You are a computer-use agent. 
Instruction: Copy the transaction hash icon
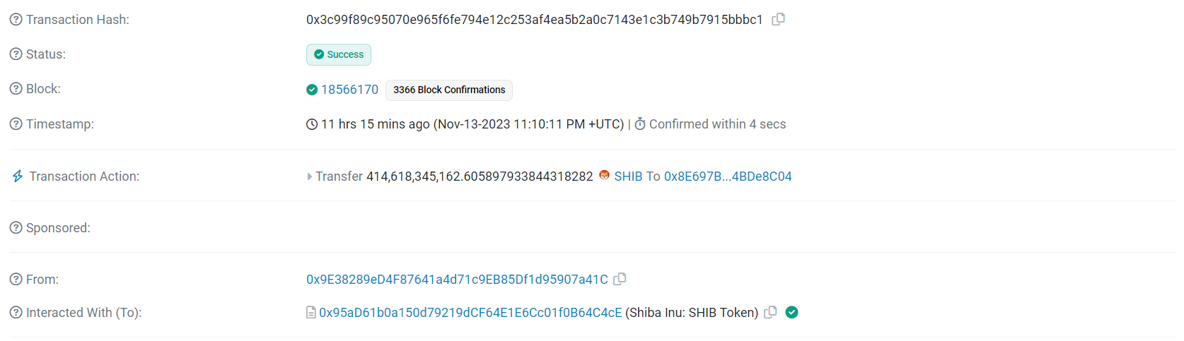click(x=778, y=20)
